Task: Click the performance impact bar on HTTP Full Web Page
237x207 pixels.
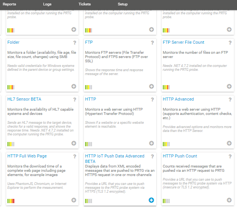Action: (x=11, y=200)
